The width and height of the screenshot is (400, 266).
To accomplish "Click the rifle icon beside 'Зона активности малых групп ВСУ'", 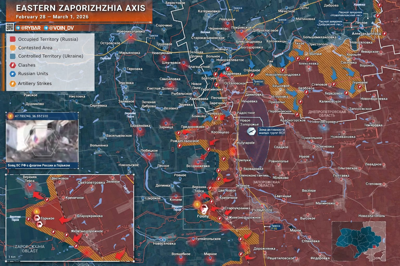I will click(x=251, y=131).
